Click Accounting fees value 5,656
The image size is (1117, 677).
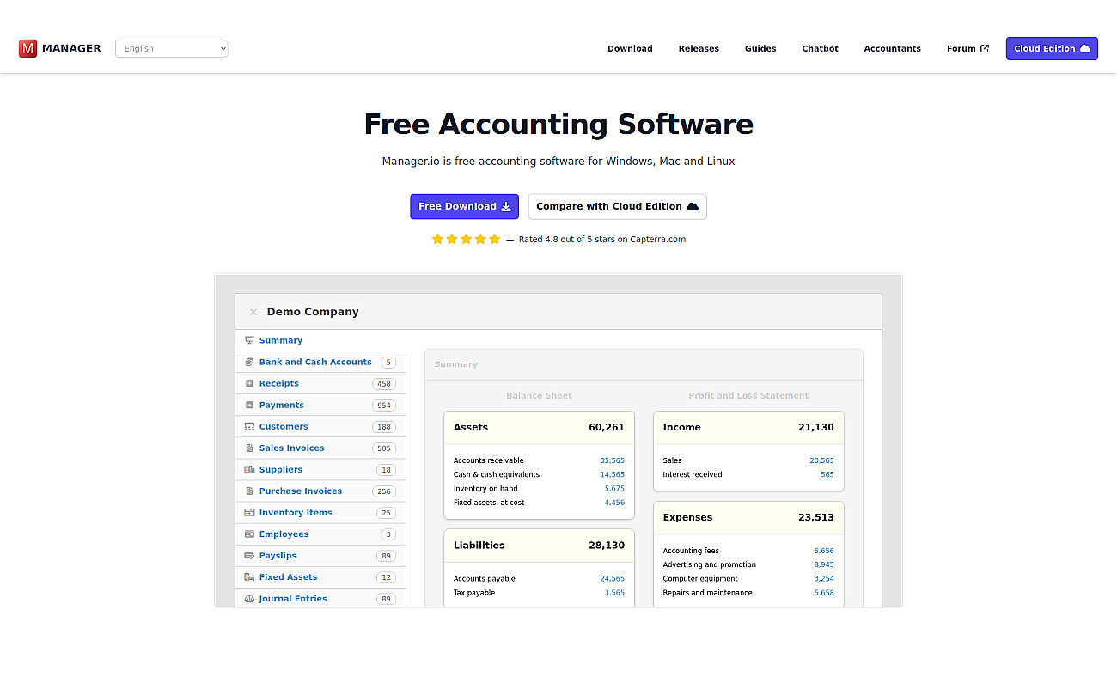pos(824,551)
